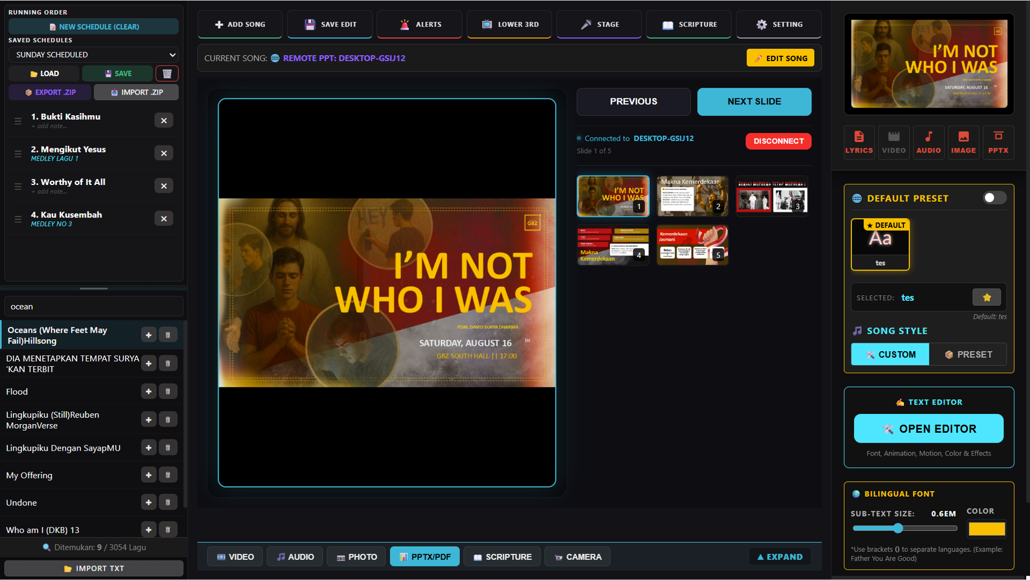Image resolution: width=1030 pixels, height=580 pixels.
Task: Add Lingkupiku Dengan SayapMU to schedule
Action: click(148, 448)
